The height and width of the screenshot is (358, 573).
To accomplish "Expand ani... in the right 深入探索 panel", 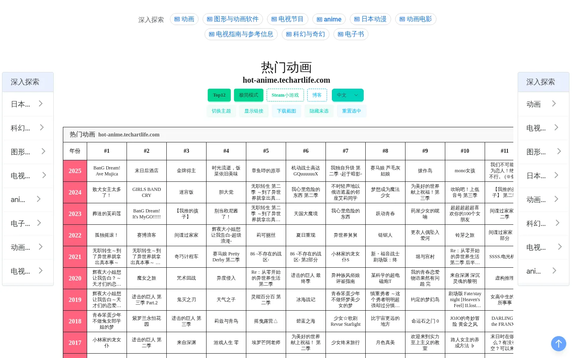I will point(544,271).
